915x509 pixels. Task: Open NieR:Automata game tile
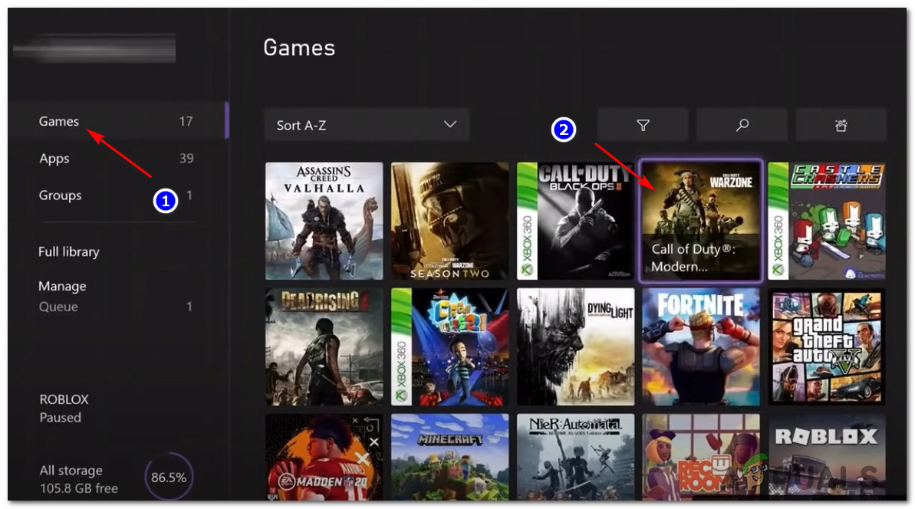click(x=575, y=457)
